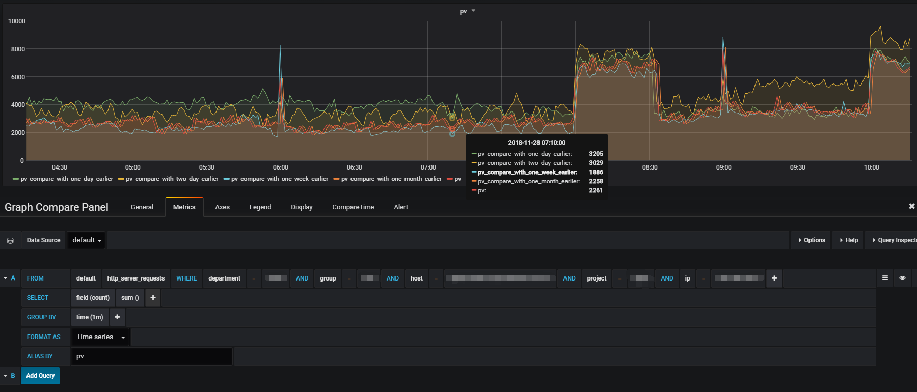Viewport: 917px width, 392px height.
Task: Close the panel editor with the X icon
Action: click(911, 206)
